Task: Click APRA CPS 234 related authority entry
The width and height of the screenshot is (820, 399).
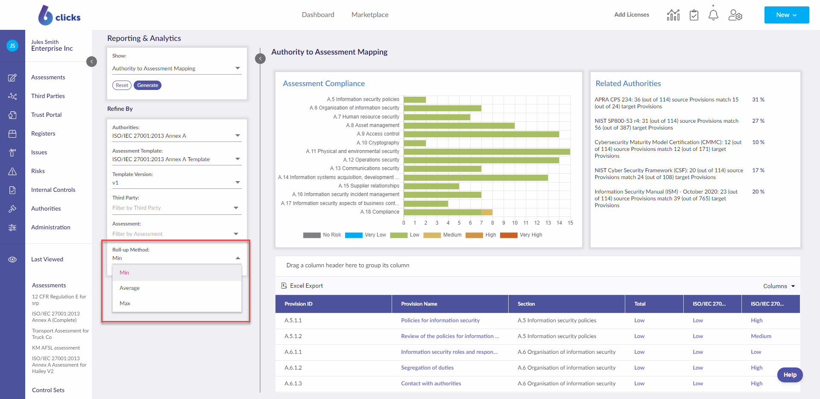Action: pos(666,103)
